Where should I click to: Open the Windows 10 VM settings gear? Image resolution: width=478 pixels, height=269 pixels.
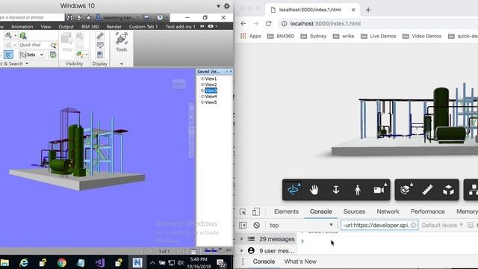[227, 6]
